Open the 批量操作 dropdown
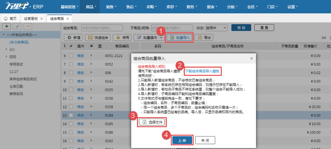331x149 pixels. (149, 37)
